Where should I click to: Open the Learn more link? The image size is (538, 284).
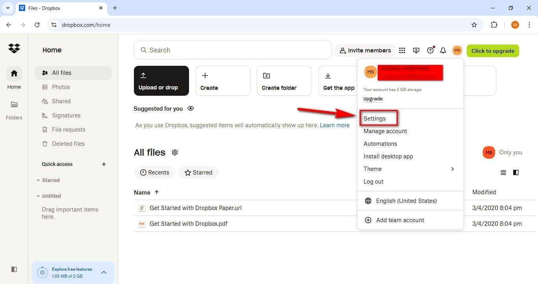click(x=335, y=125)
